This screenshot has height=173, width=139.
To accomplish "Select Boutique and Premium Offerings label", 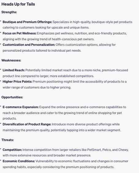I will (x=27, y=22).
